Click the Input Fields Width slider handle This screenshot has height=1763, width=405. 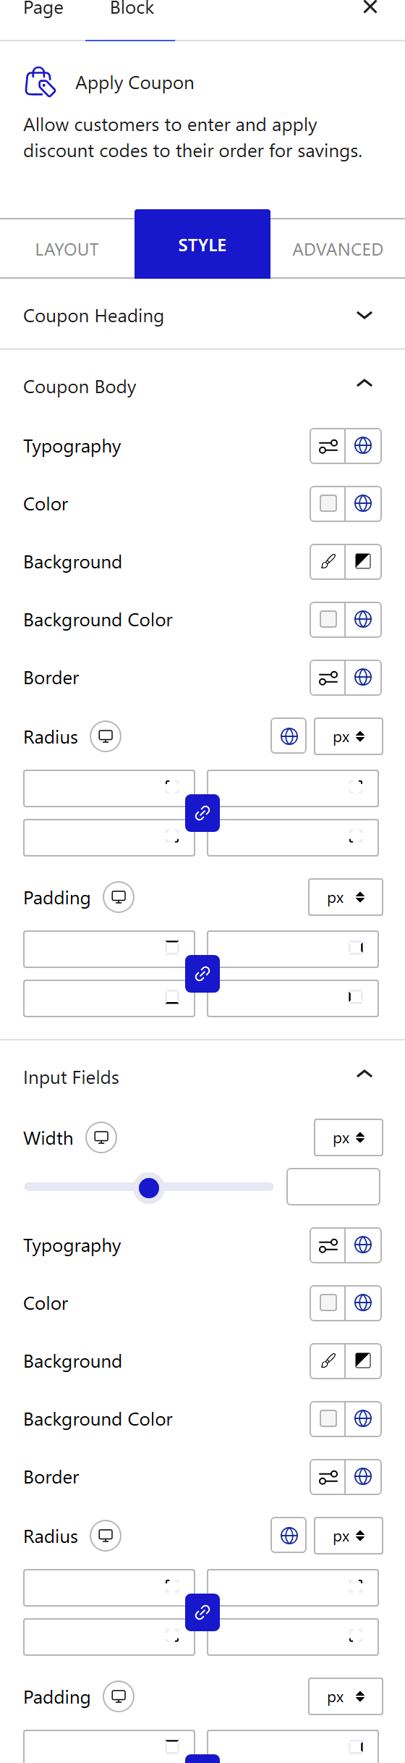click(149, 1187)
